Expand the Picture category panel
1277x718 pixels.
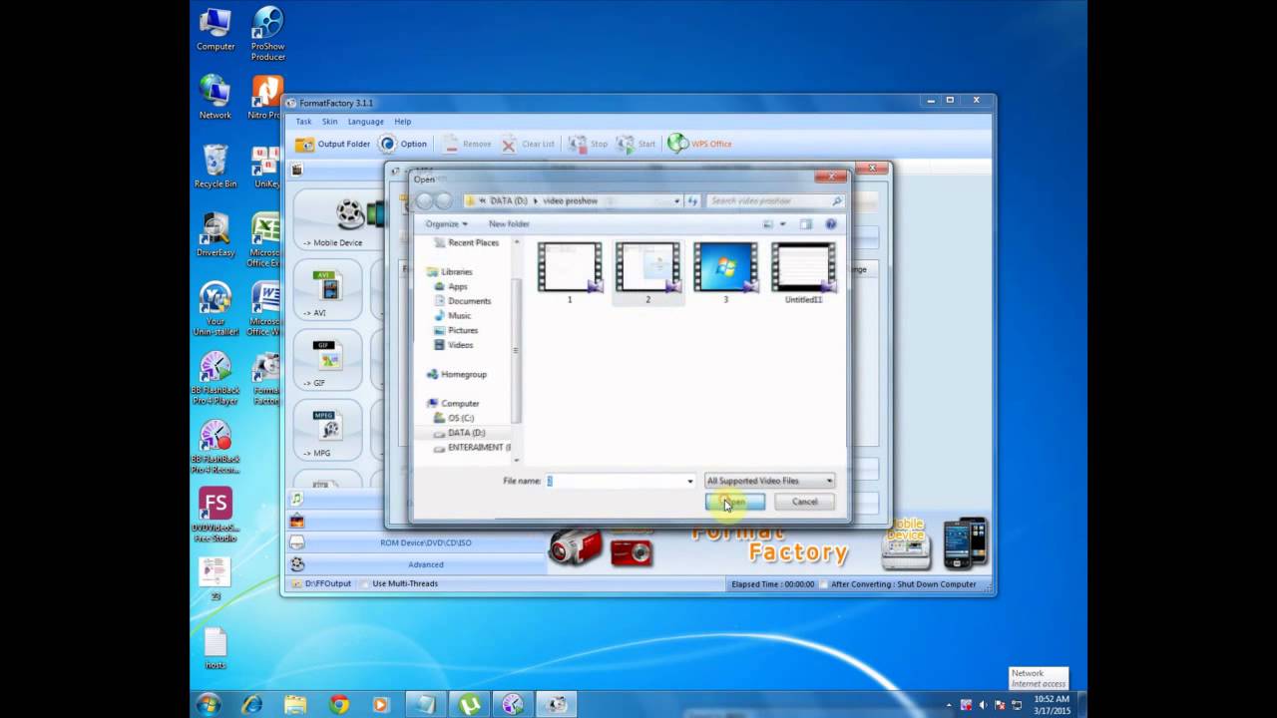[x=296, y=521]
